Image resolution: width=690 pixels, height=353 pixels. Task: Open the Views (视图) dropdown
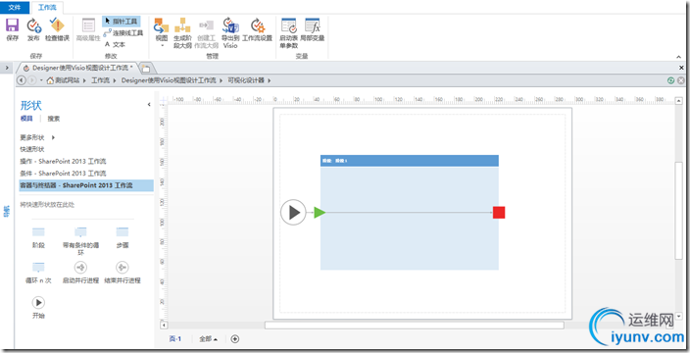(162, 32)
